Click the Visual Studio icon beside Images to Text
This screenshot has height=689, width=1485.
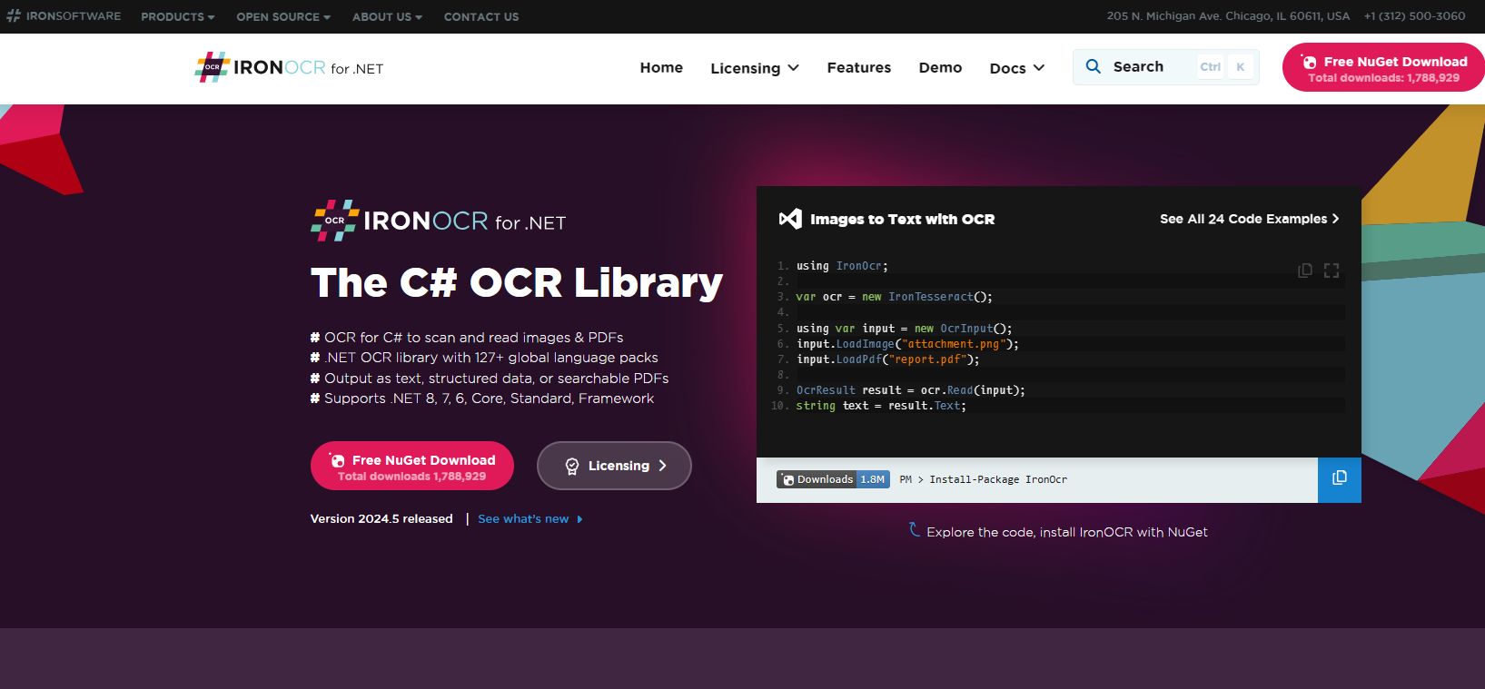click(790, 219)
